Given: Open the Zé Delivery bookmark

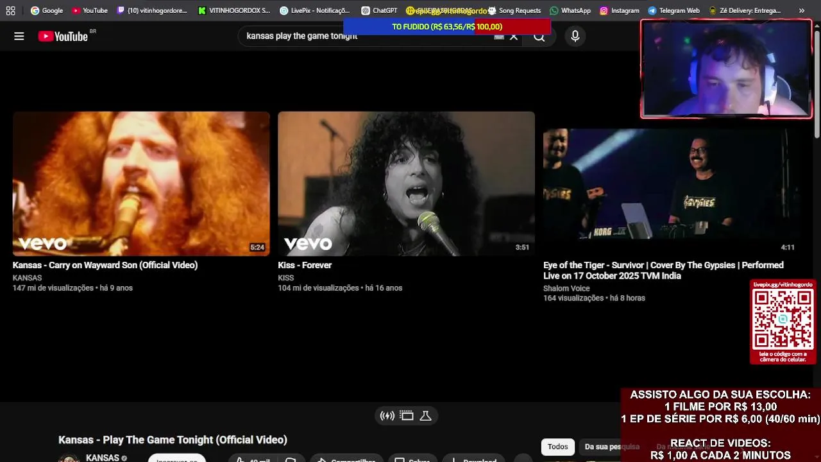Looking at the screenshot, I should point(745,10).
